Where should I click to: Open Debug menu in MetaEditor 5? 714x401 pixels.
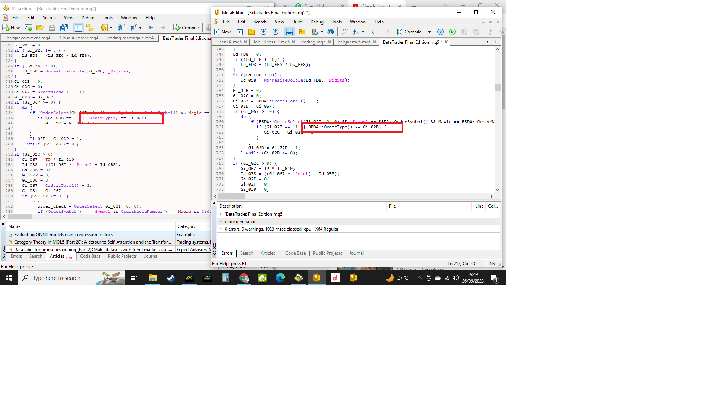(317, 22)
